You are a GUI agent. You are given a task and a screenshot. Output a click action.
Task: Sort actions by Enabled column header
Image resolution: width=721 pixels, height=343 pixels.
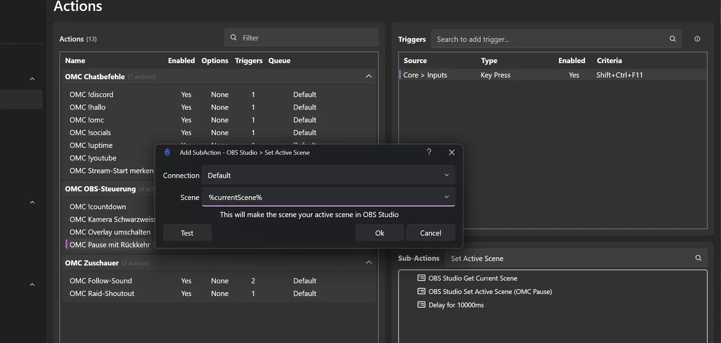point(181,60)
